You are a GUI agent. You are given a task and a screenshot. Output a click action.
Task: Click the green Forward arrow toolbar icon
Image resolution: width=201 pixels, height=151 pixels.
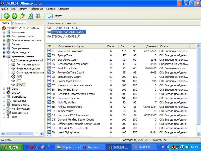pyautogui.click(x=15, y=16)
